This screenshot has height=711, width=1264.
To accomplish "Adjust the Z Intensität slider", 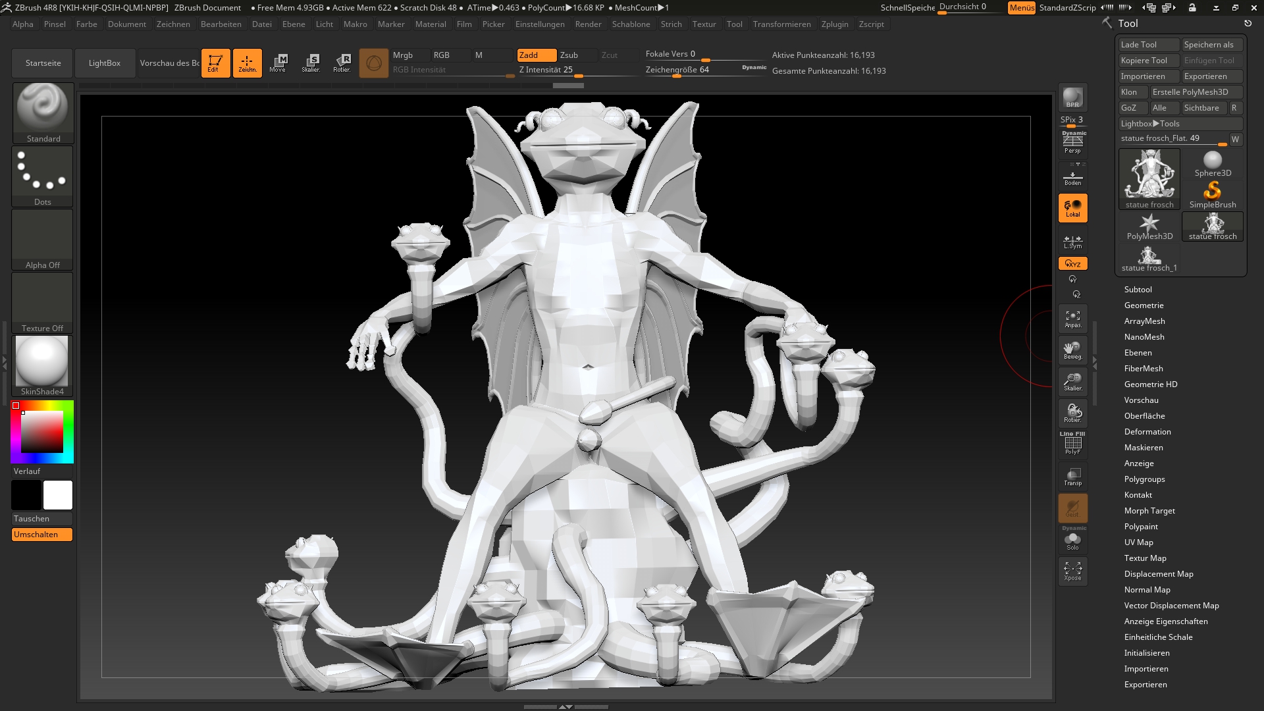I will tap(577, 76).
